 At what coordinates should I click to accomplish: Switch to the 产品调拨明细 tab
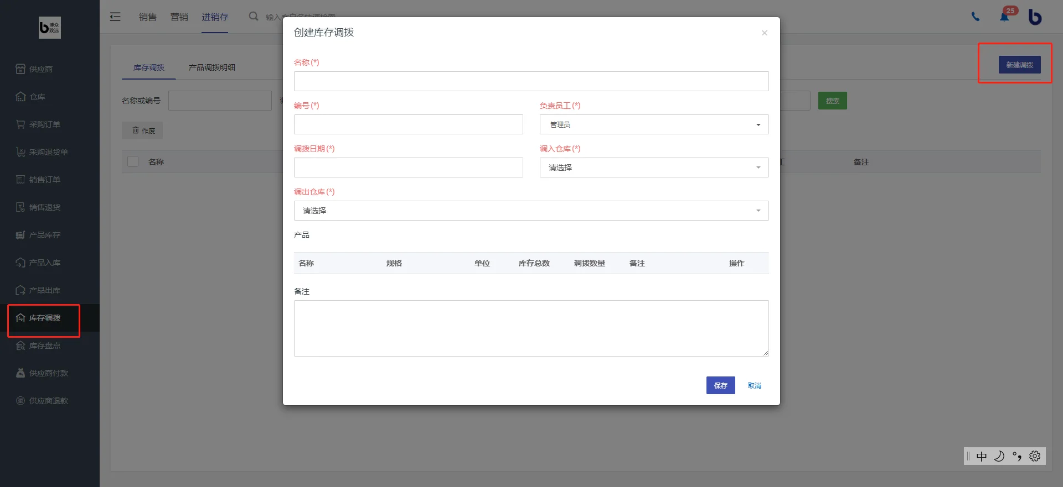click(212, 67)
